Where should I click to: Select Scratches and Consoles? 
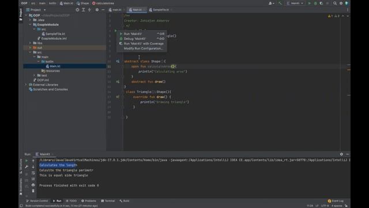[x=50, y=90]
